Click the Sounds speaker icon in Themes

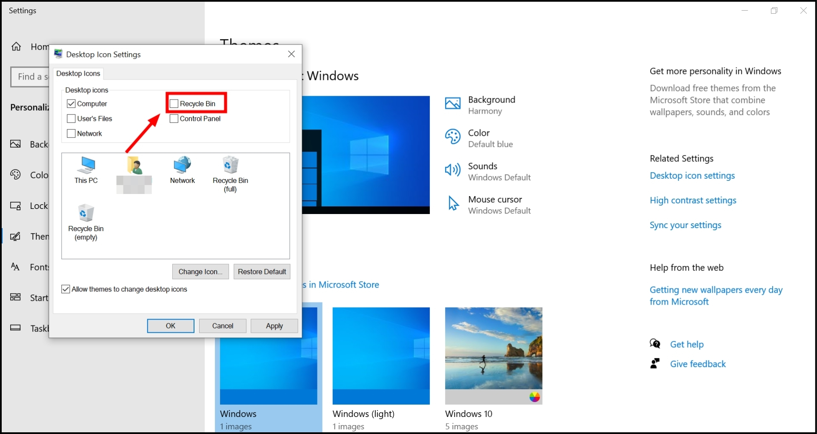click(x=453, y=170)
